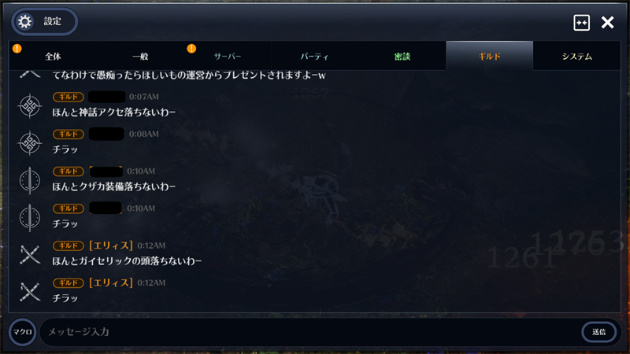Click the class icon beside the 神話アクセ message
The height and width of the screenshot is (354, 630).
point(30,105)
